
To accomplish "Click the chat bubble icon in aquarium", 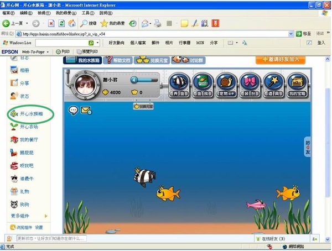I will pos(73,110).
